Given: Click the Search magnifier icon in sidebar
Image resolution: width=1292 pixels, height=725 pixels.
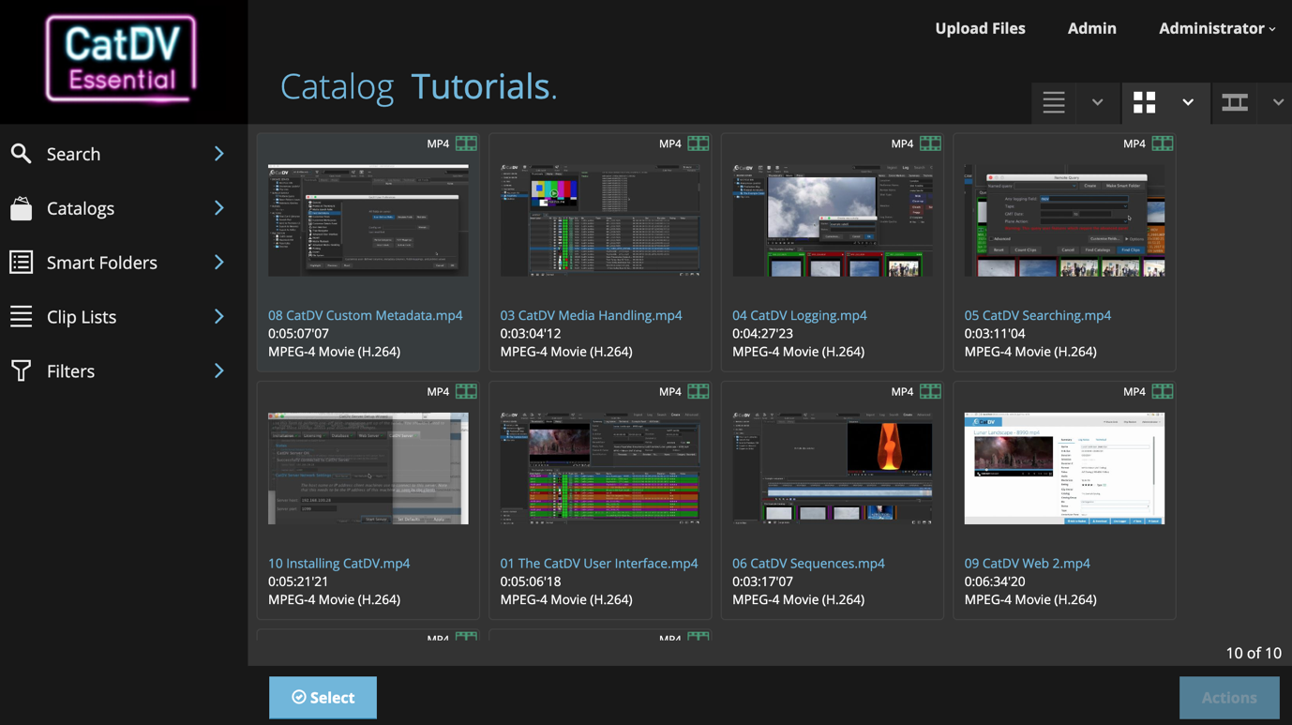Looking at the screenshot, I should pyautogui.click(x=21, y=154).
